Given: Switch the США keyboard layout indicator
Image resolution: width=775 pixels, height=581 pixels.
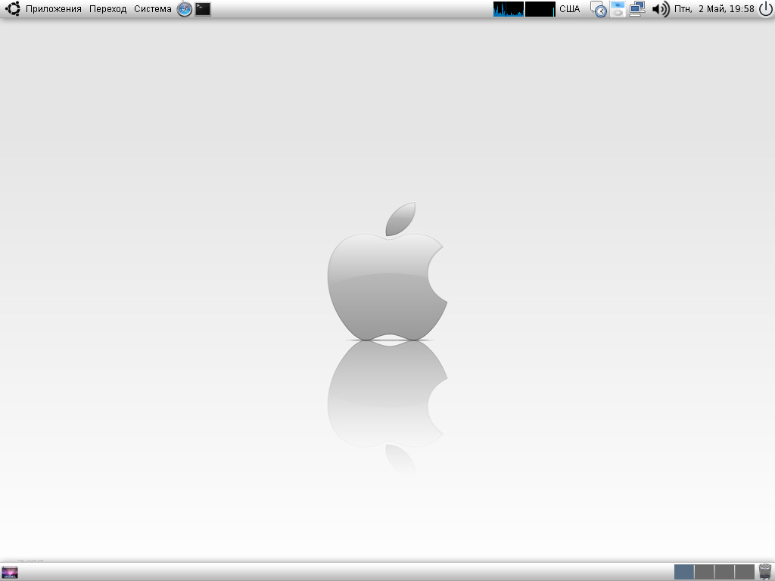Looking at the screenshot, I should pos(569,9).
